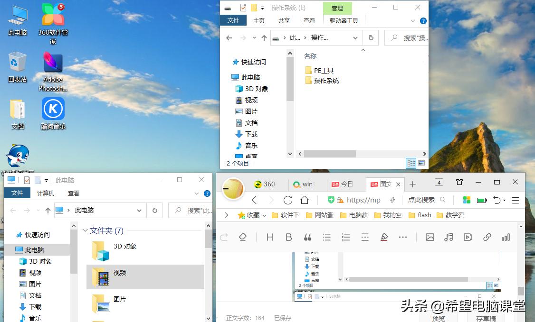The image size is (535, 322).
Task: Insert a poll using the chart icon
Action: click(505, 237)
